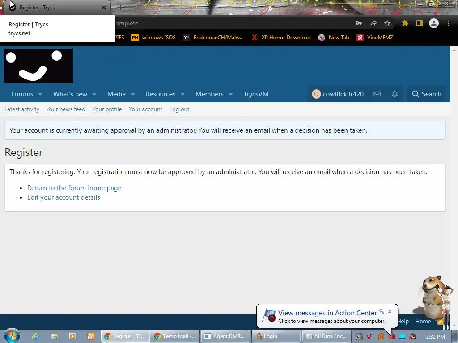
Task: Open the EndermanCH/Malw... bookmark
Action: coord(213,38)
